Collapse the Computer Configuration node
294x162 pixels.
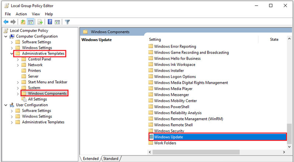6,36
